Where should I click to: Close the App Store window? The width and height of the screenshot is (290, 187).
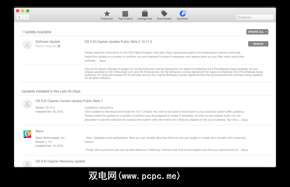[18, 11]
